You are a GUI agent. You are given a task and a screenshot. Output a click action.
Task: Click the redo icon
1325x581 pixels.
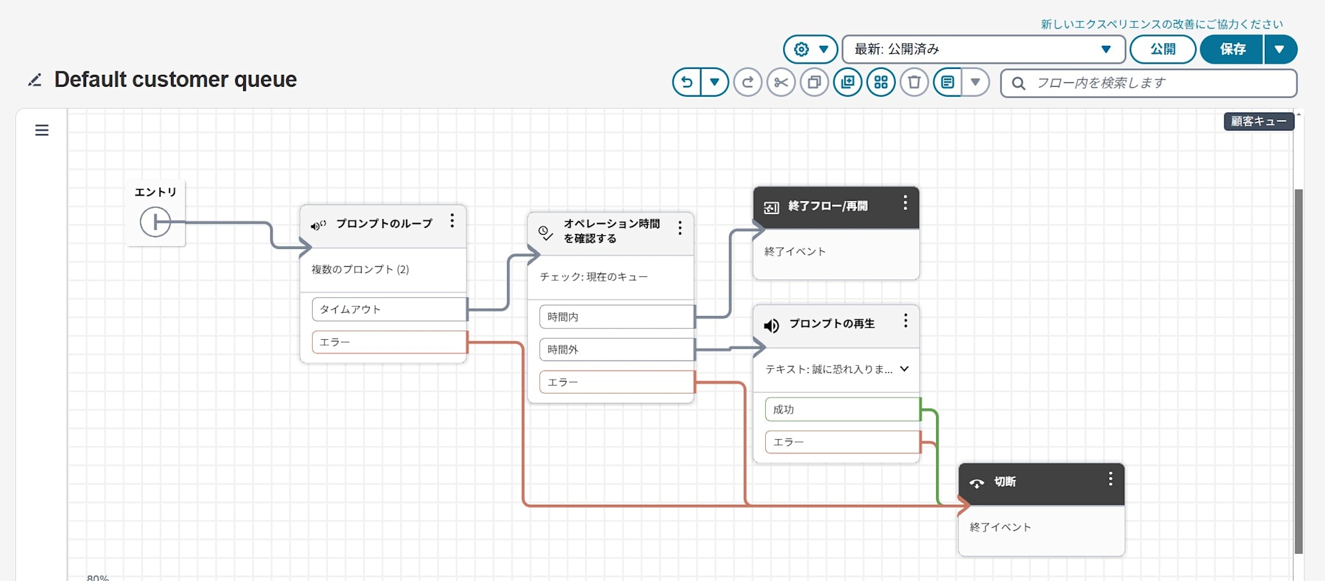pos(748,83)
